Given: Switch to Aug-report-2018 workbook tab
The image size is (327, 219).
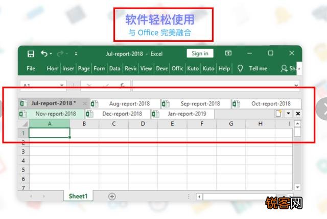Looking at the screenshot, I should click(x=125, y=103).
